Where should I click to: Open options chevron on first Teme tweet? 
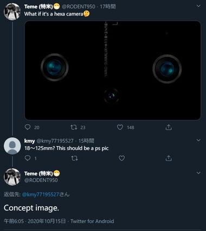click(x=198, y=6)
